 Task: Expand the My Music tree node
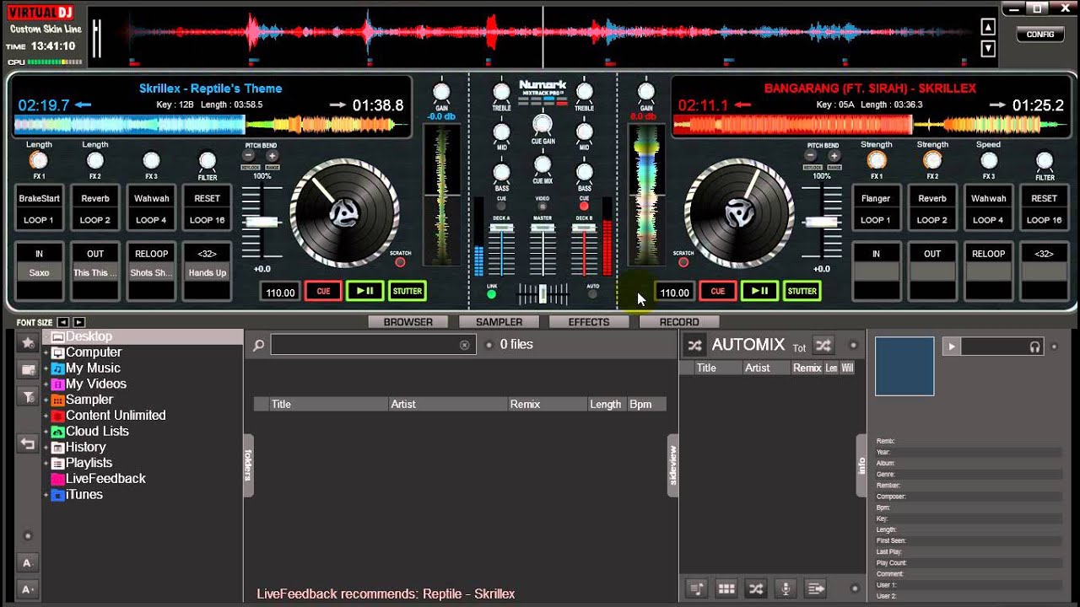46,369
